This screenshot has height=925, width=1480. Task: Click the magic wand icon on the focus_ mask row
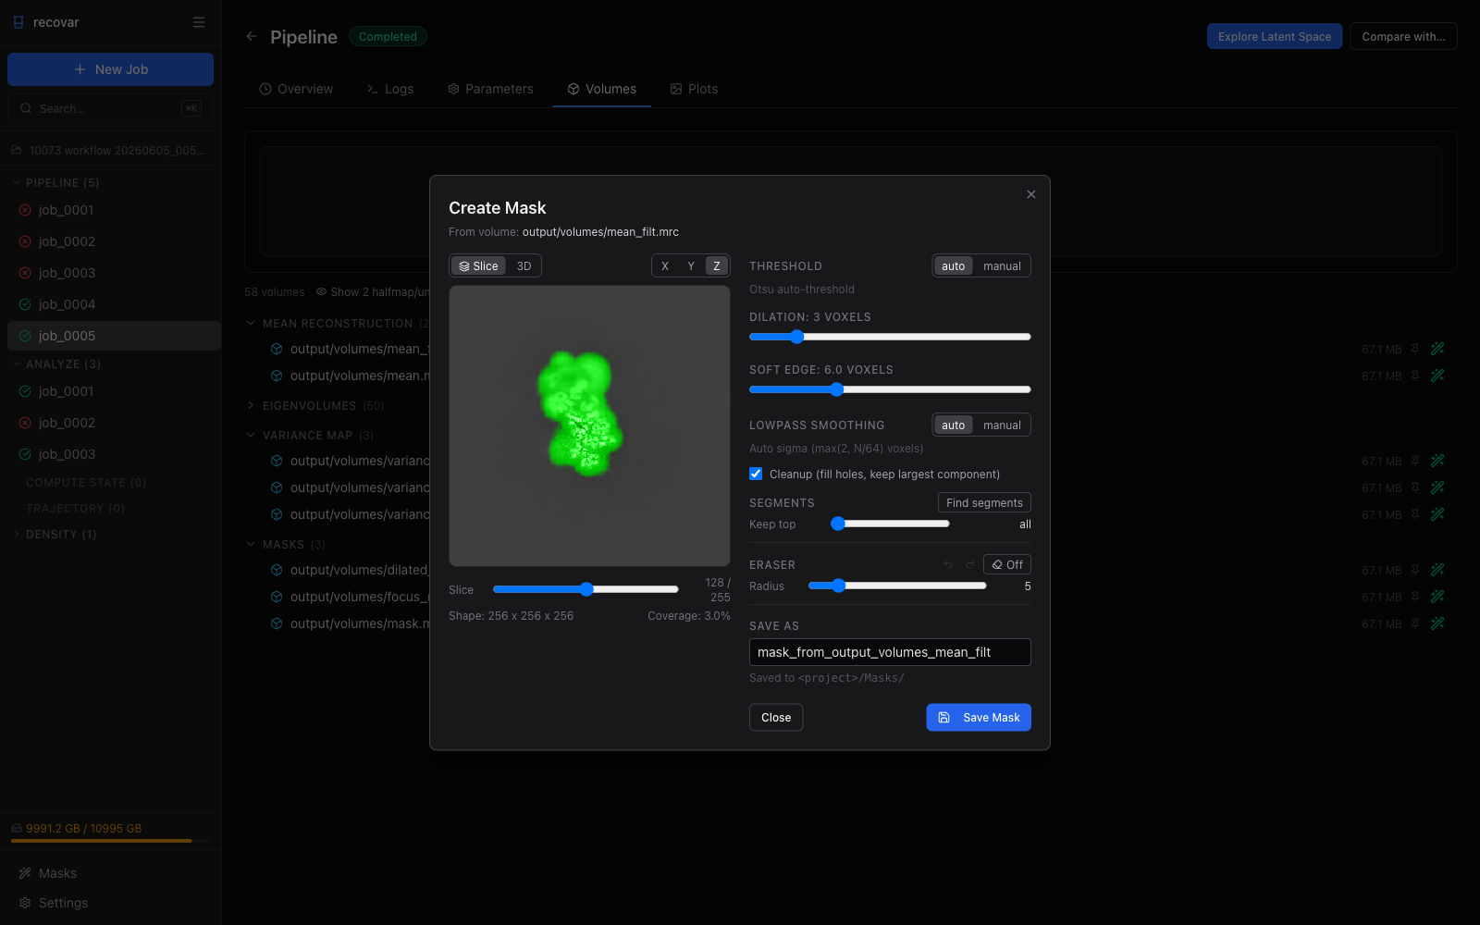click(x=1437, y=597)
